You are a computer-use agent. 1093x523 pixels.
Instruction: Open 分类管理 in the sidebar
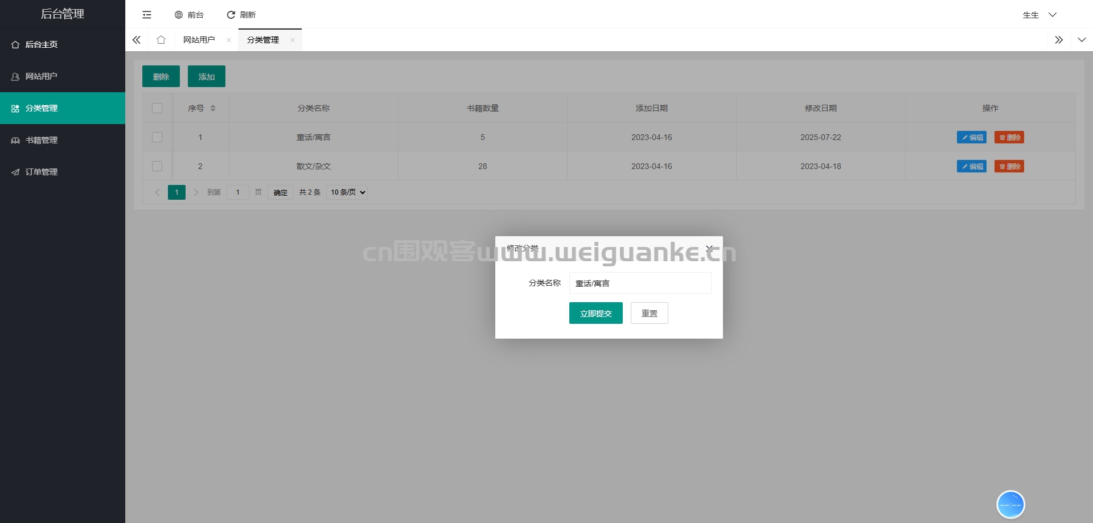tap(63, 108)
